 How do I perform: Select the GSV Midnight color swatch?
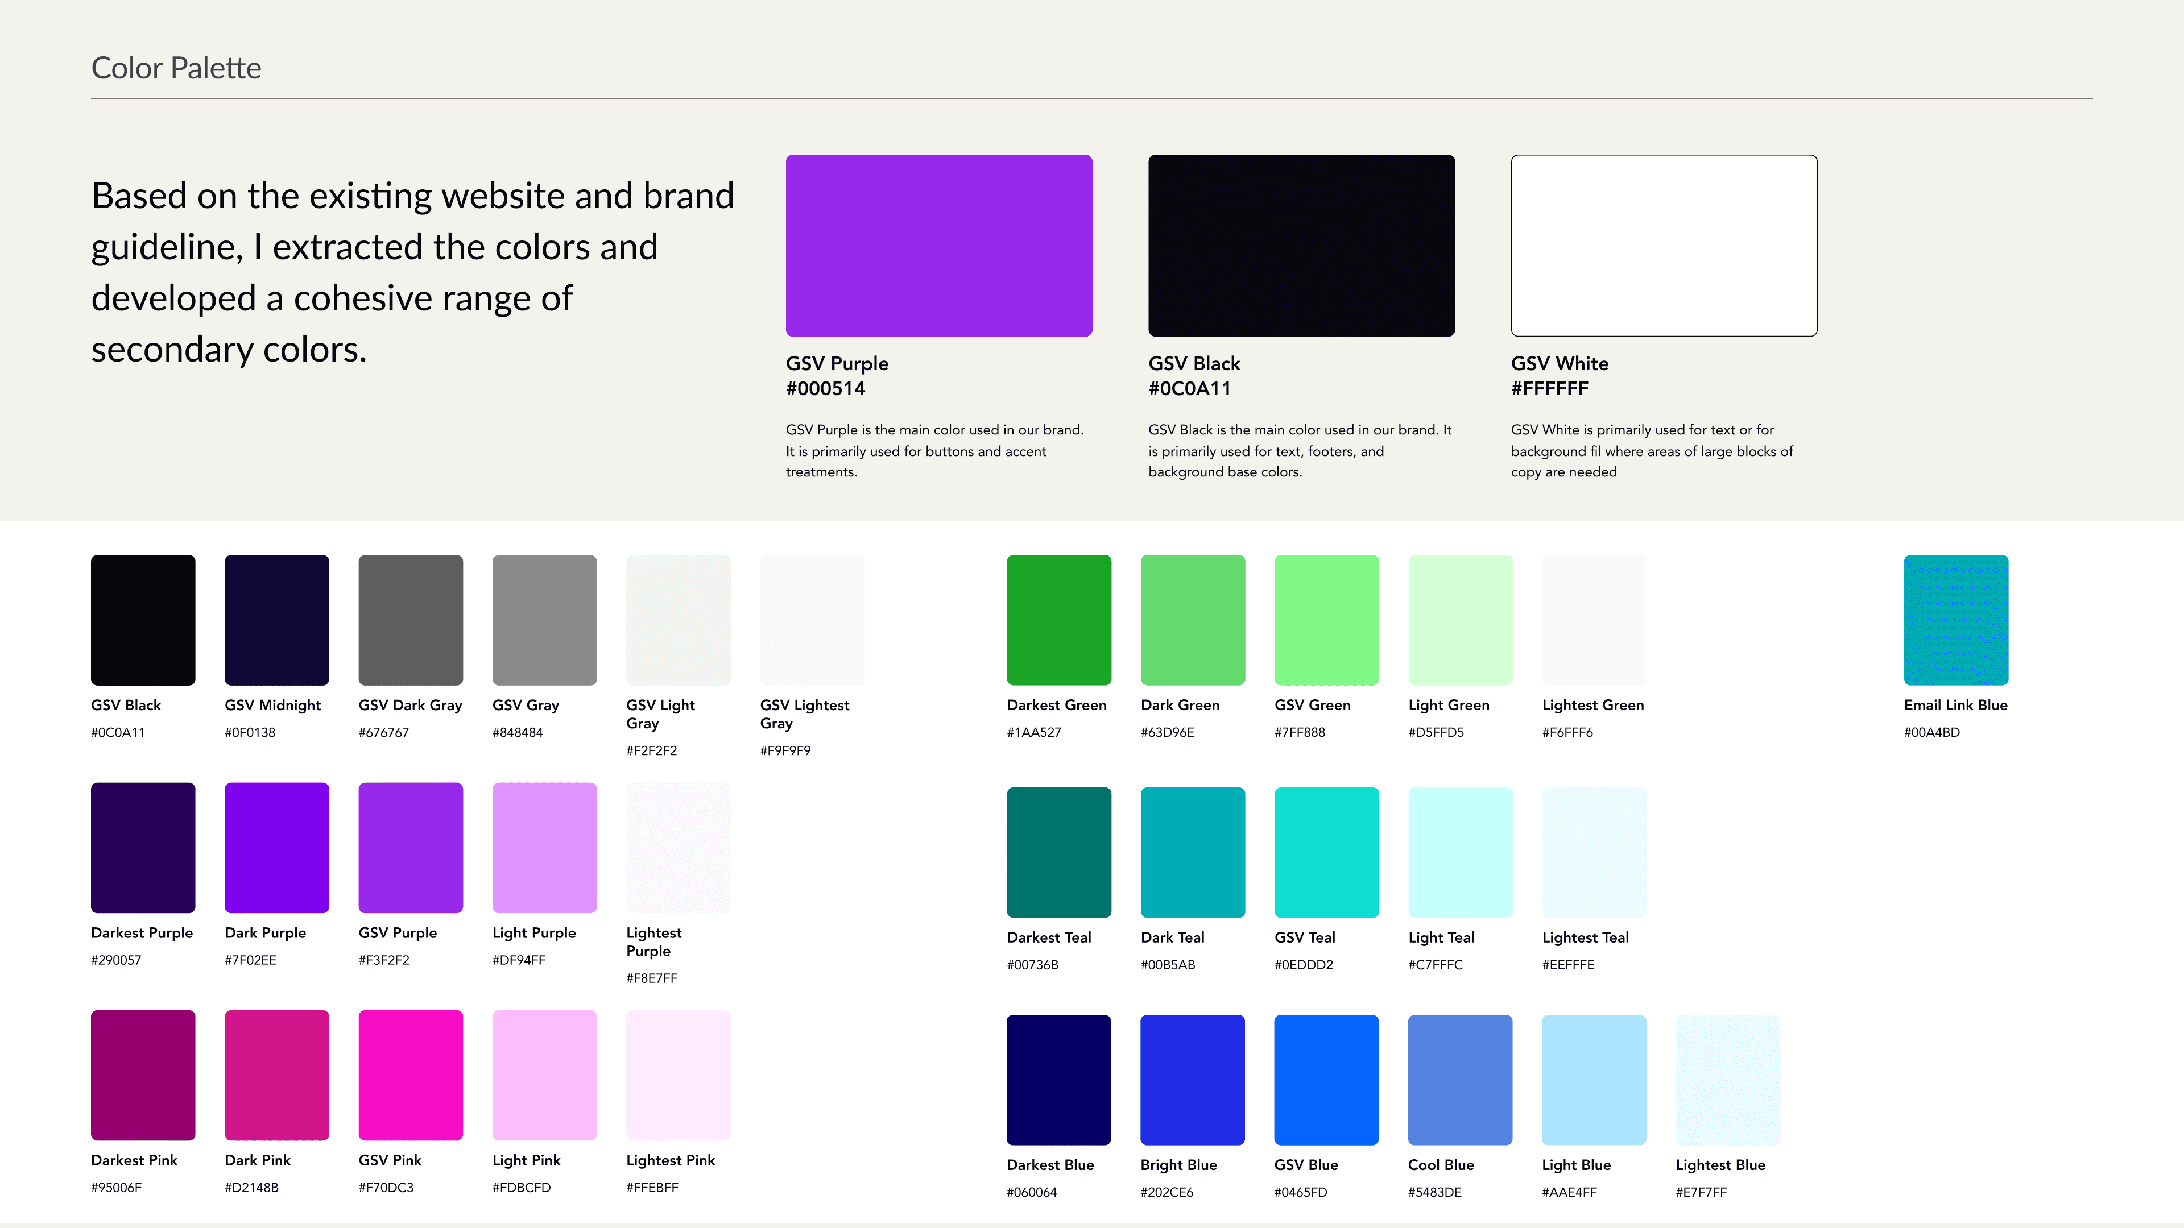(x=276, y=620)
